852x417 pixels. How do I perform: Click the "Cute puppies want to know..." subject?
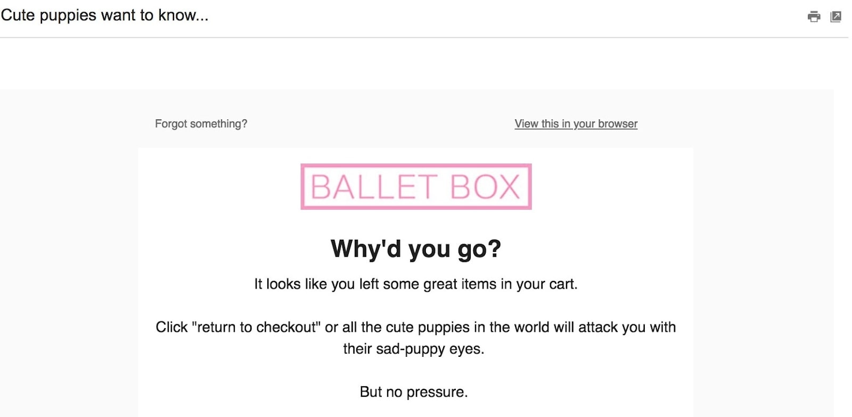104,15
